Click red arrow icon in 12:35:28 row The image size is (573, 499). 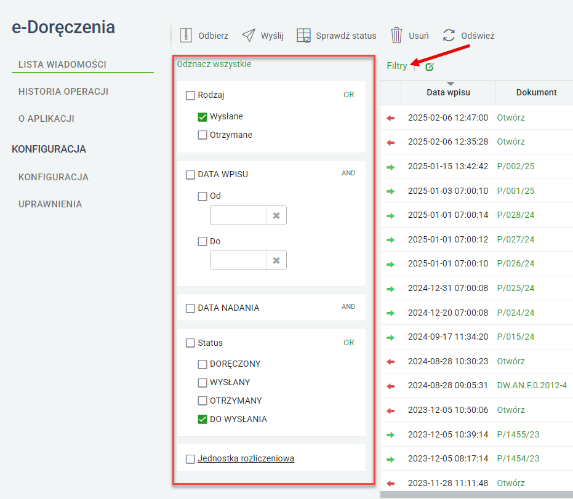[x=391, y=143]
